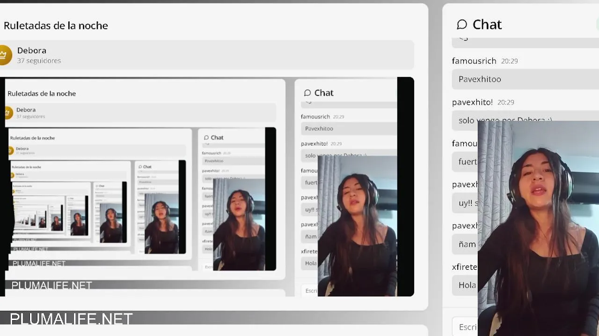Click Debora's gold crown avatar icon under the main title
This screenshot has height=336, width=599.
4,55
